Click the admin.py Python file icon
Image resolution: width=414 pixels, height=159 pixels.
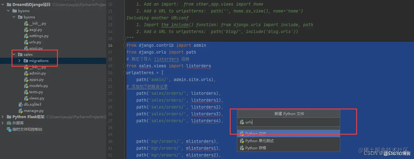coord(26,73)
